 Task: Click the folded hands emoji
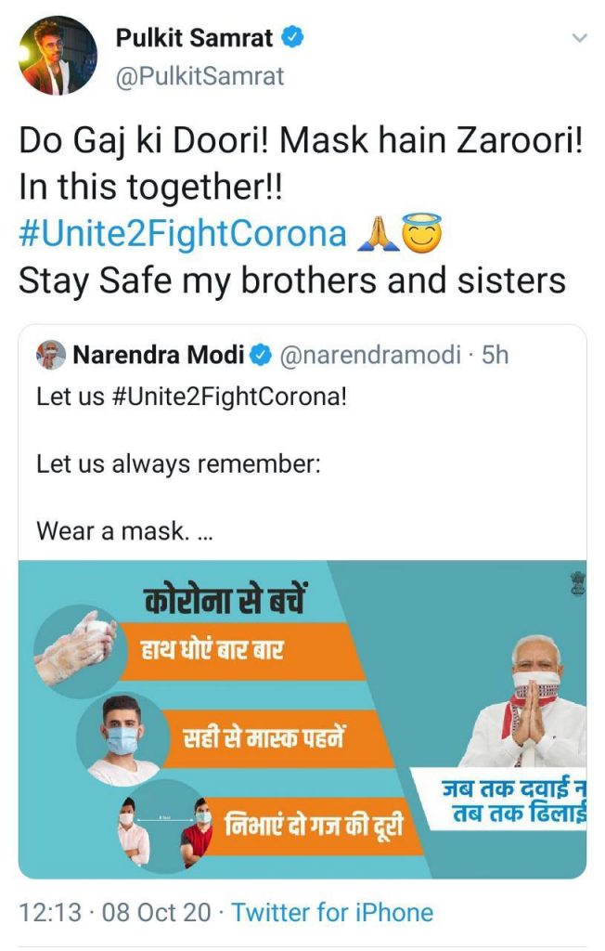[x=379, y=233]
